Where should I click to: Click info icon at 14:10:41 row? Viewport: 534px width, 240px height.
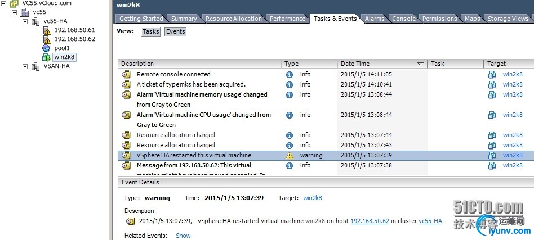(290, 85)
